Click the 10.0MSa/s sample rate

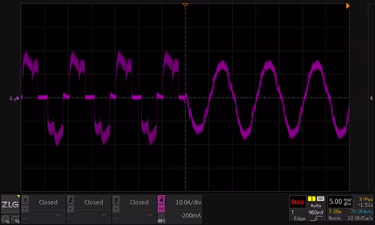(360, 218)
